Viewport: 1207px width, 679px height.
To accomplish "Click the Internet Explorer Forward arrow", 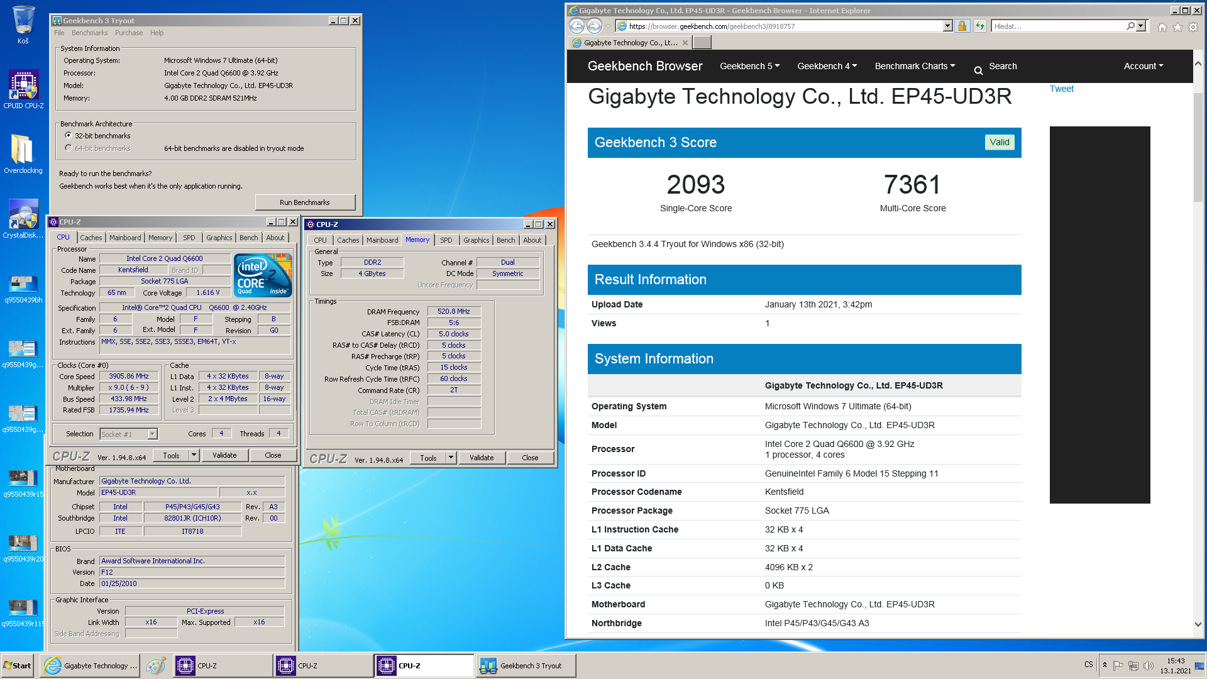I will 594,26.
